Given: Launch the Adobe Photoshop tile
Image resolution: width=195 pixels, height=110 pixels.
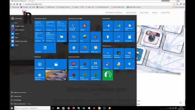Looking at the screenshot, I should tap(85, 64).
